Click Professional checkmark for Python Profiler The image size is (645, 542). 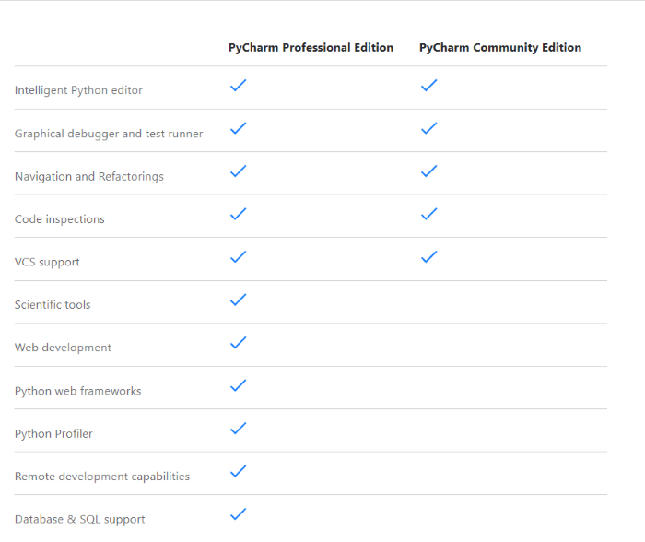point(238,429)
